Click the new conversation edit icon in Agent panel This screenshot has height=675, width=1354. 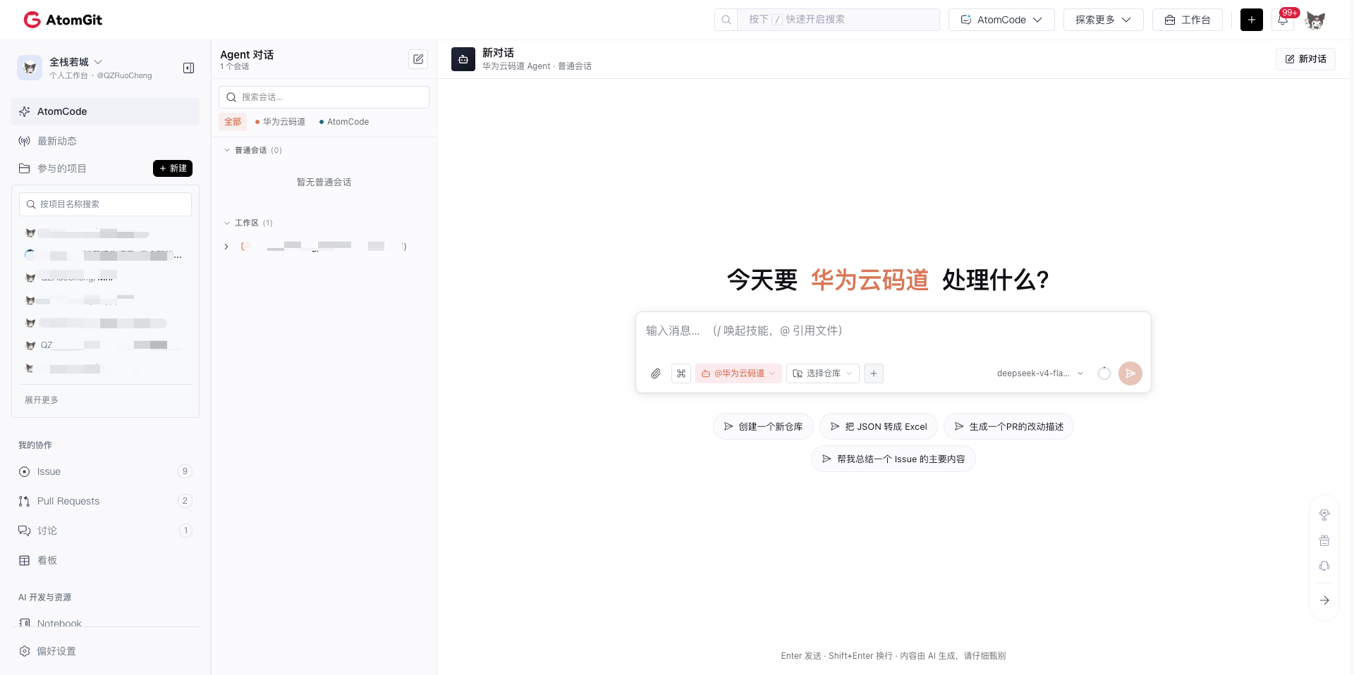tap(418, 59)
